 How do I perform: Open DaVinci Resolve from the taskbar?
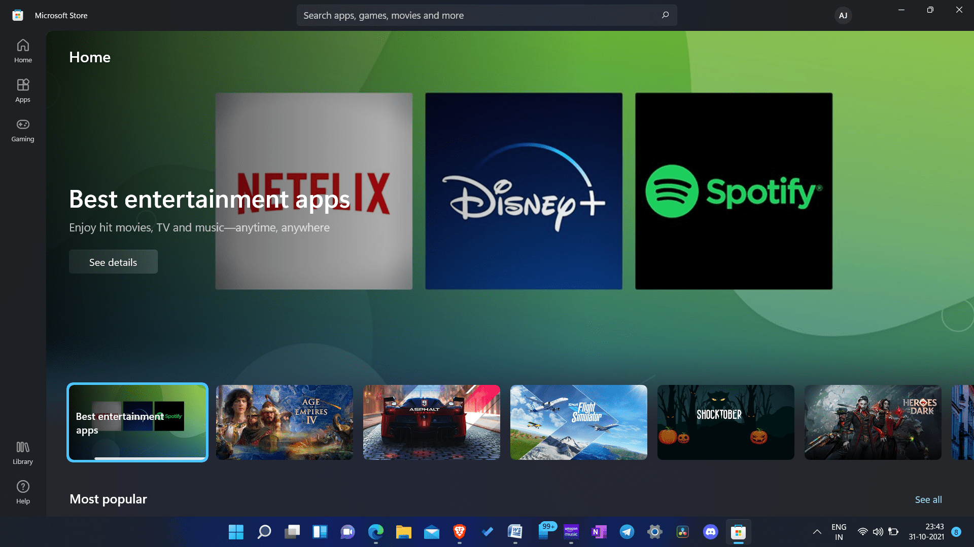pyautogui.click(x=682, y=532)
